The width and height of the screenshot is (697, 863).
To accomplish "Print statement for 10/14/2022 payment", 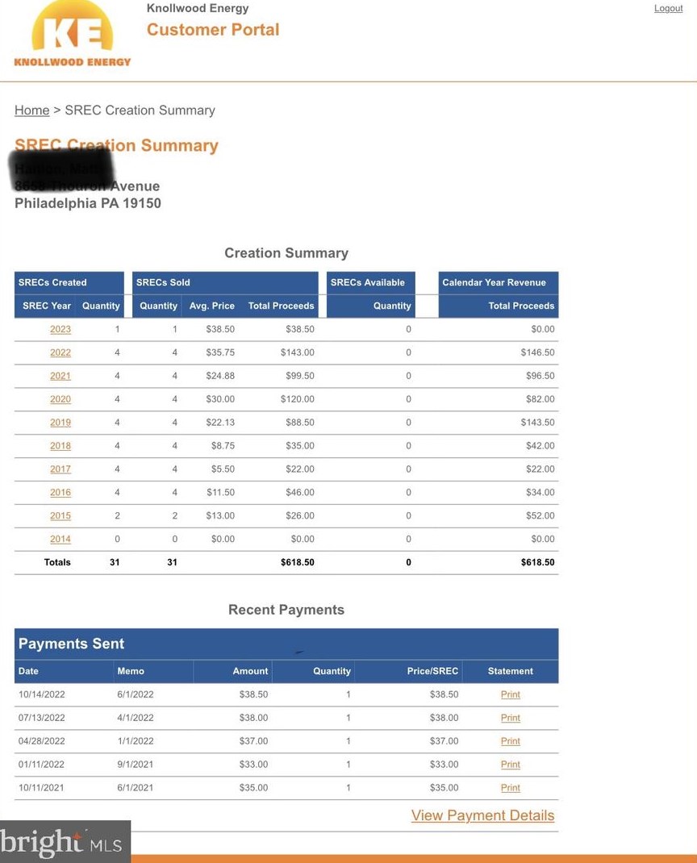I will point(510,694).
